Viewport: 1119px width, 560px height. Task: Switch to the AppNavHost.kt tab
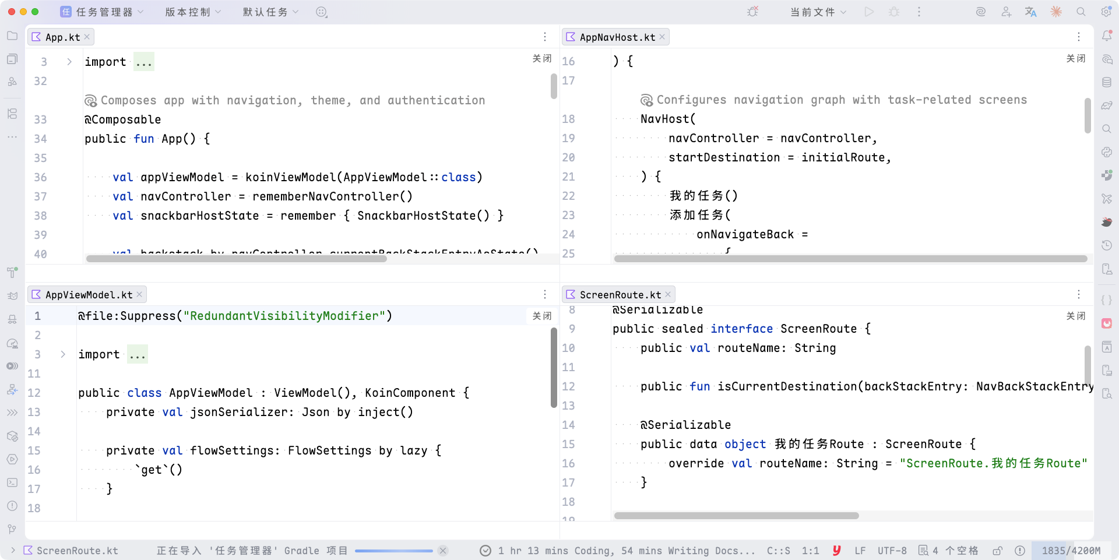617,37
